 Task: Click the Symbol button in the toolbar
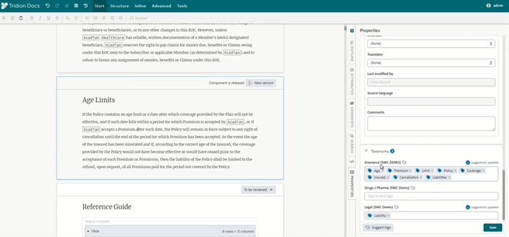pyautogui.click(x=138, y=18)
